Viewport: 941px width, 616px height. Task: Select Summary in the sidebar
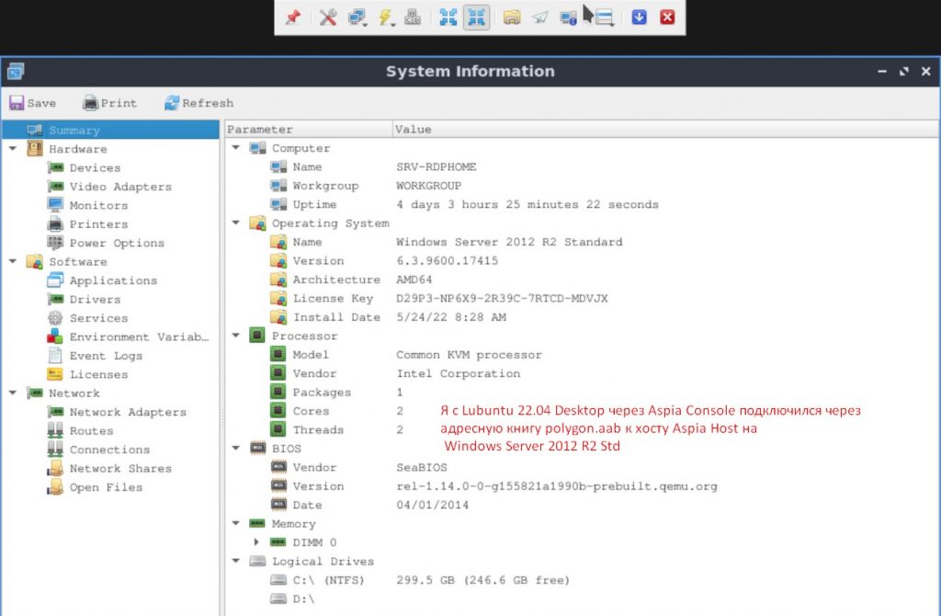click(110, 130)
